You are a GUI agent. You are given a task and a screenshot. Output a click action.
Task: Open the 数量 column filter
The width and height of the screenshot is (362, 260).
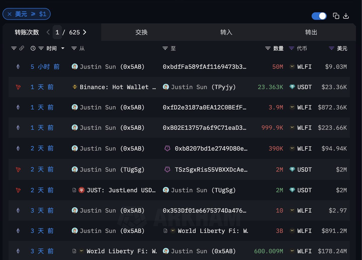[268, 49]
